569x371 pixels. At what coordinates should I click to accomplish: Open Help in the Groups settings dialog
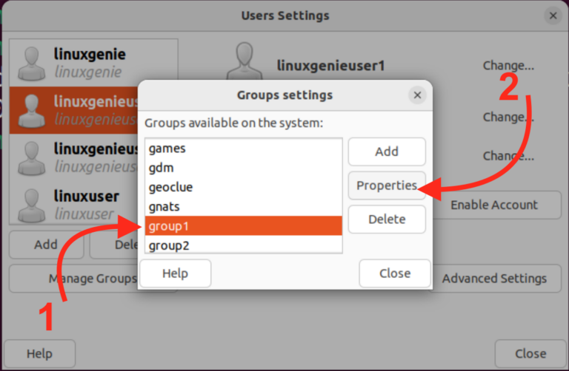[x=176, y=273]
